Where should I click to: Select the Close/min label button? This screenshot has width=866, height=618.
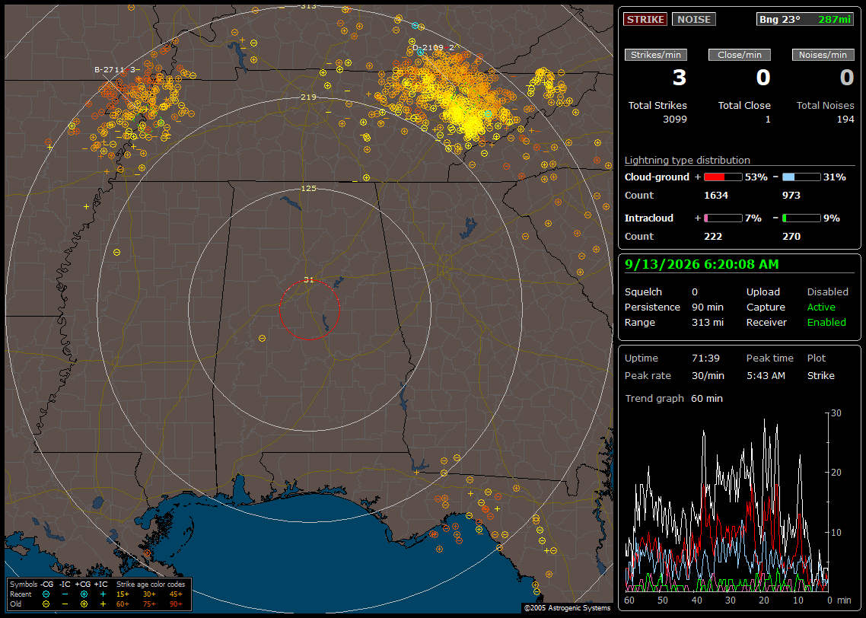740,55
